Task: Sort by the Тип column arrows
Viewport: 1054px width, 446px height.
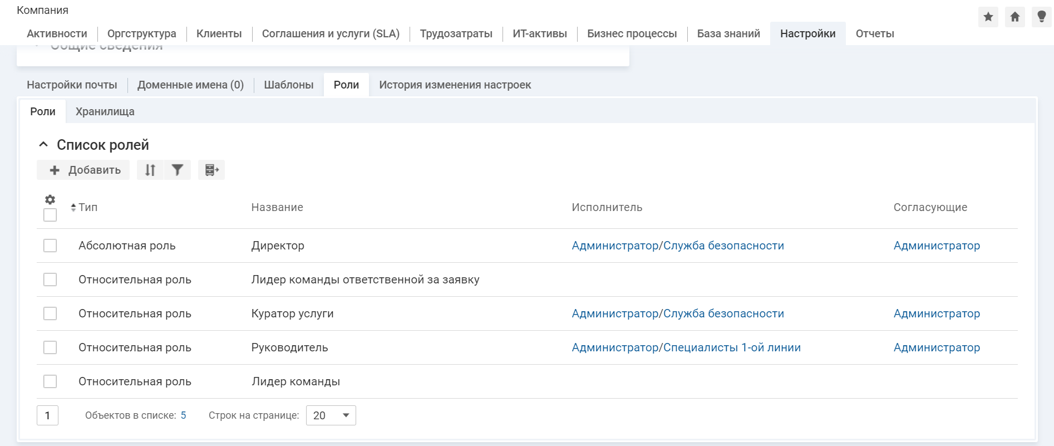Action: 73,208
